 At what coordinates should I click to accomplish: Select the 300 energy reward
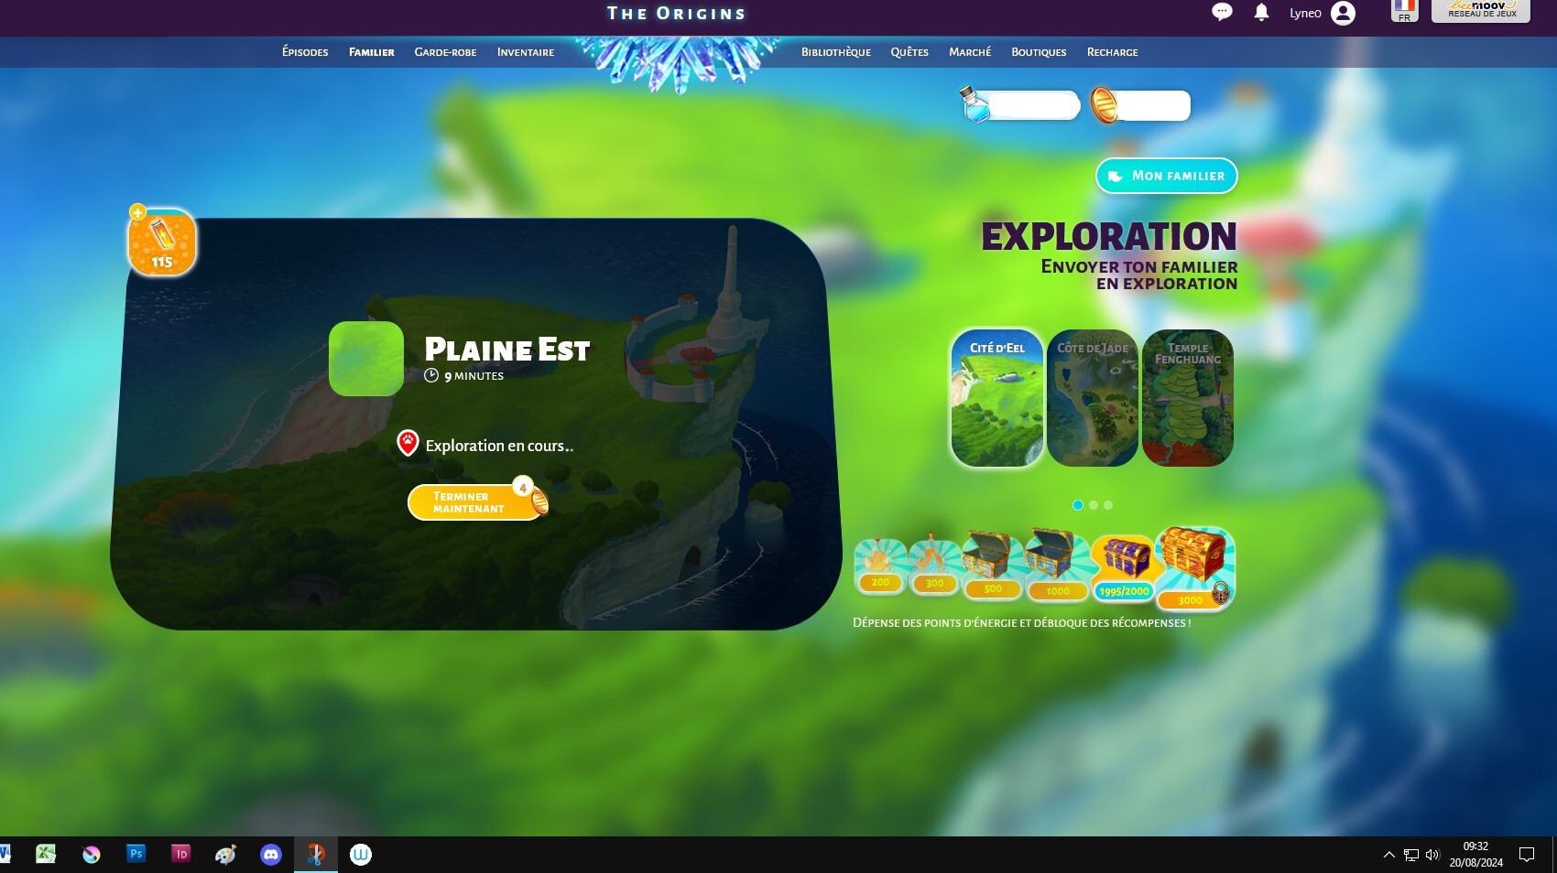[934, 566]
